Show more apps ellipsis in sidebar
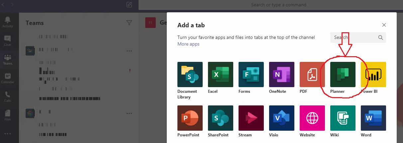The height and width of the screenshot is (143, 403). (8, 133)
